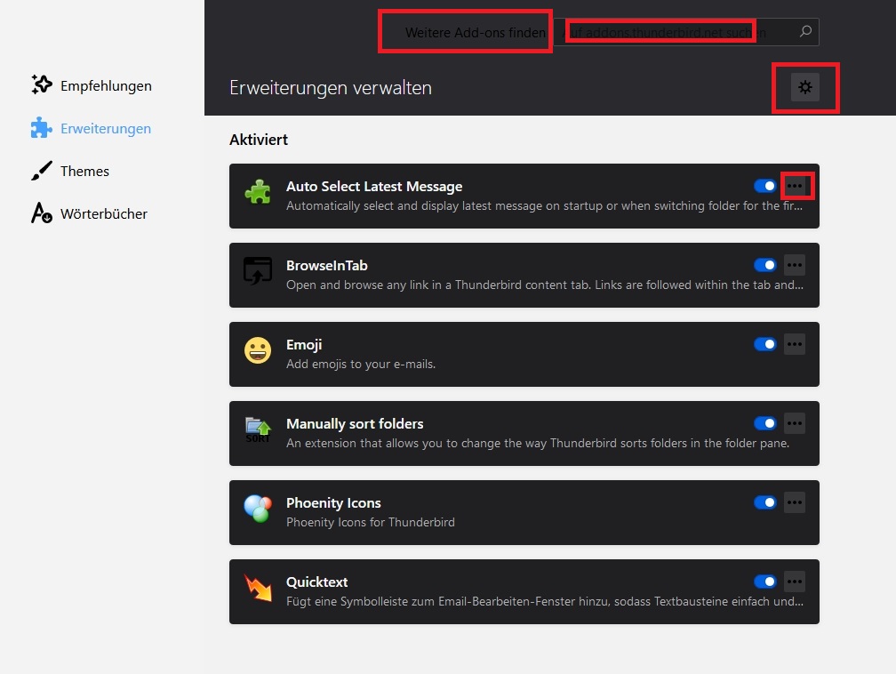Open more options for Auto Select Latest Message

[795, 186]
